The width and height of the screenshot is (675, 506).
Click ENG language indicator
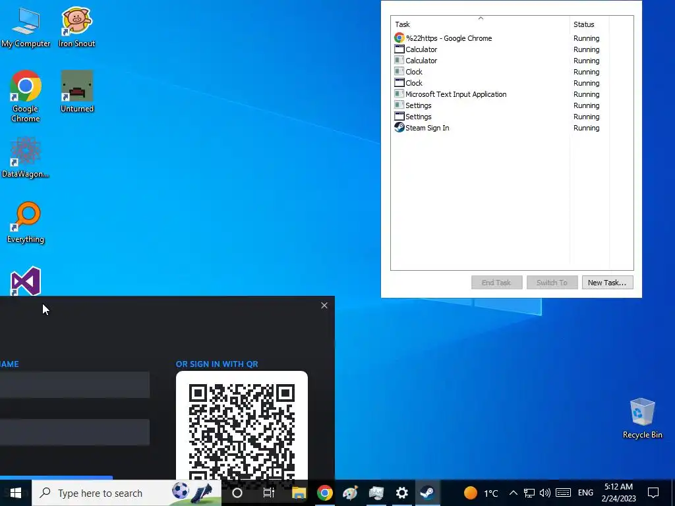(x=585, y=493)
